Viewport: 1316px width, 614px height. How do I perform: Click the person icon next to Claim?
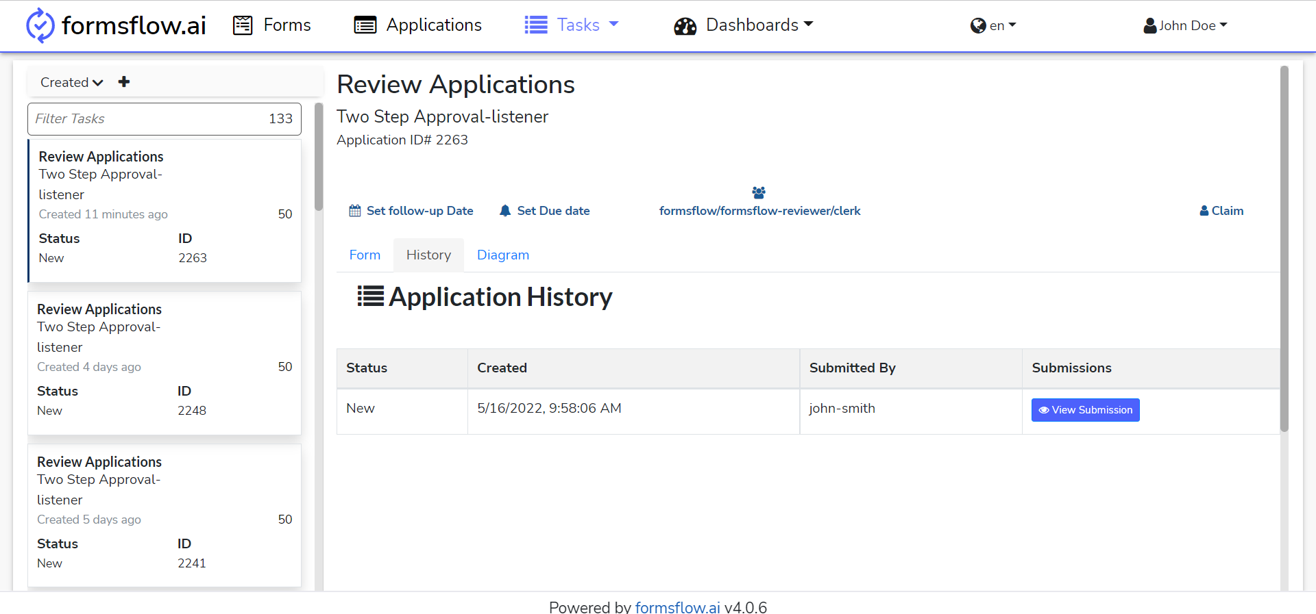coord(1204,211)
